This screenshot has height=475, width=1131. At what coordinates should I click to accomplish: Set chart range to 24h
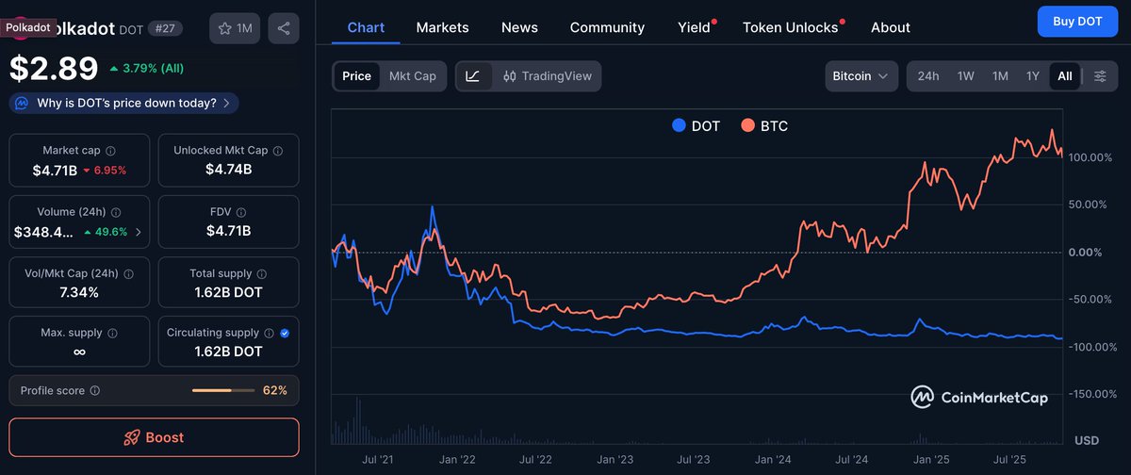[x=928, y=76]
